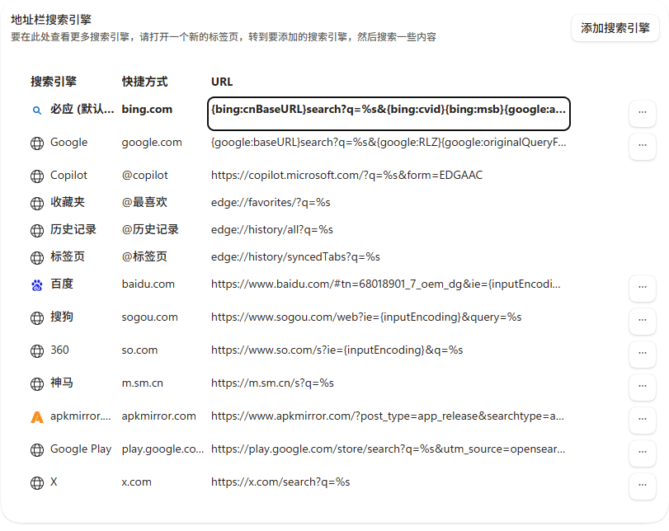
Task: Open more options for 百度 row
Action: click(642, 288)
